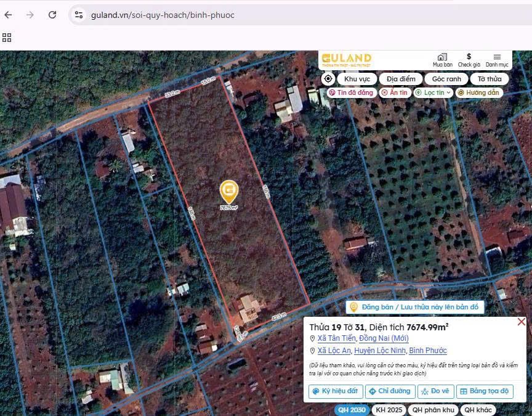Switch to the KH 2025 map layer
Screen dimensions: 532x416
click(388, 410)
